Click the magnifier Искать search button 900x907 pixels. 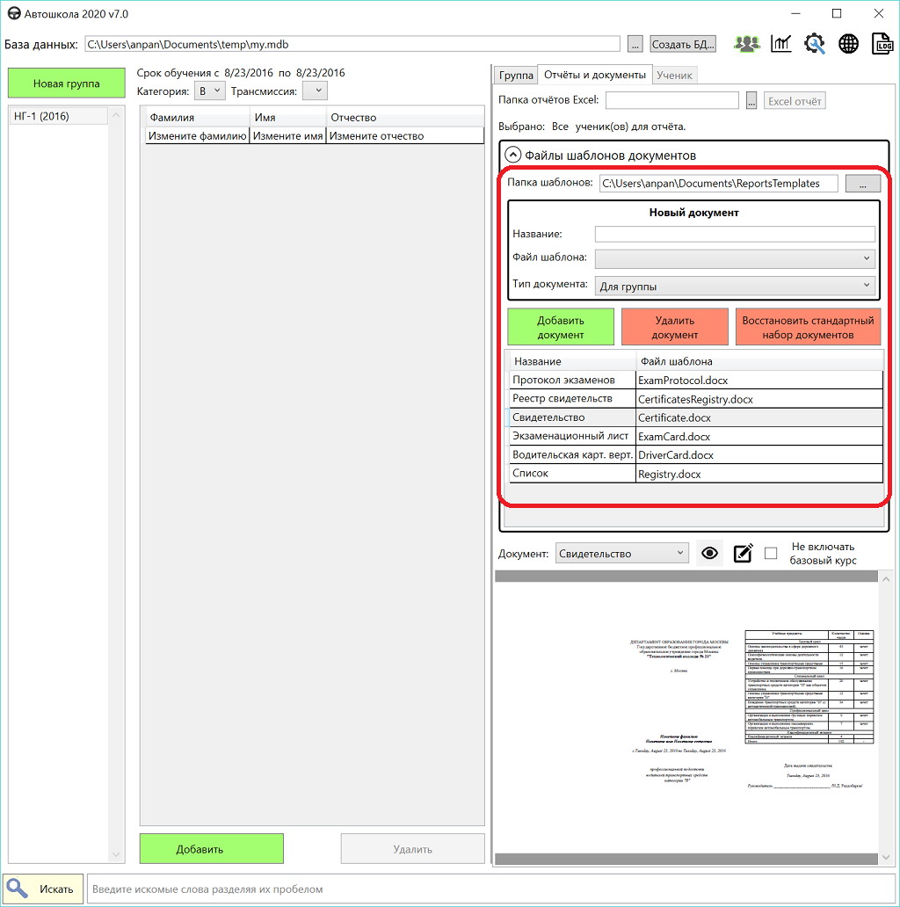[x=43, y=889]
